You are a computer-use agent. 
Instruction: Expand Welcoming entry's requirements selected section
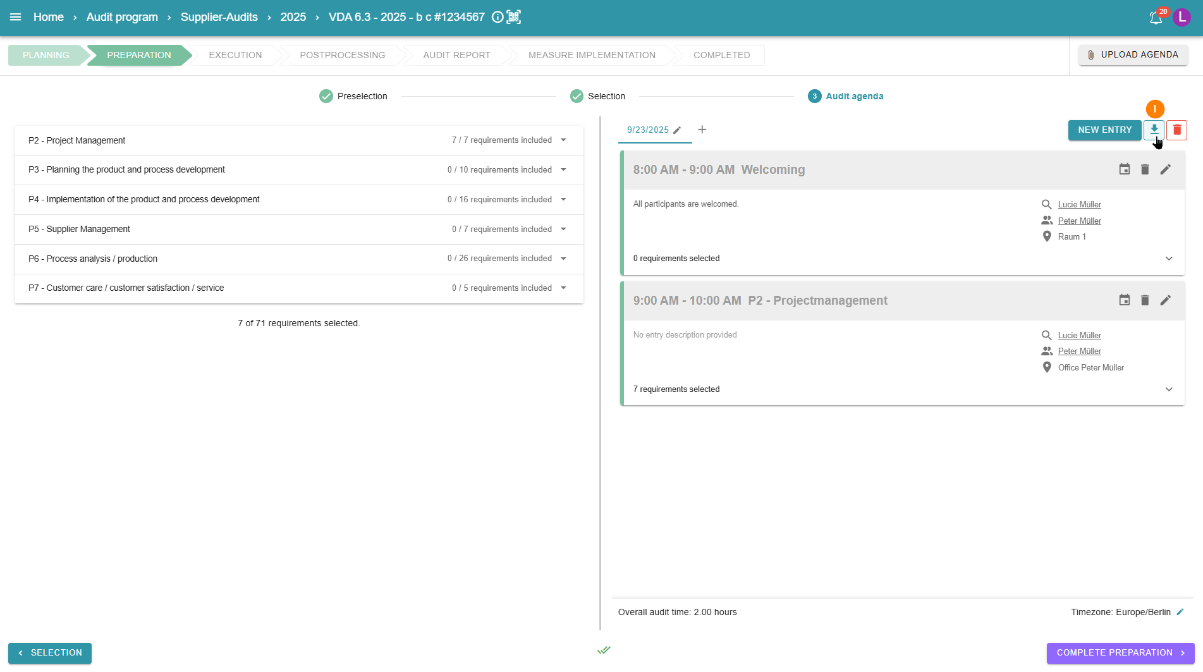point(1168,259)
